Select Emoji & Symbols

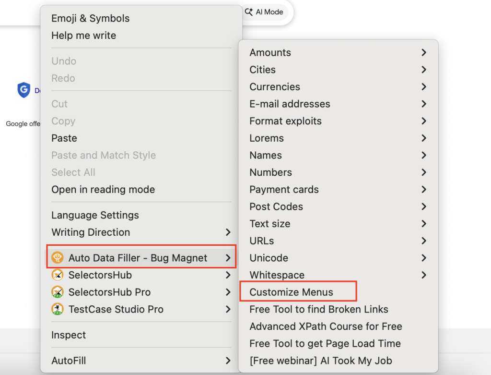point(90,18)
